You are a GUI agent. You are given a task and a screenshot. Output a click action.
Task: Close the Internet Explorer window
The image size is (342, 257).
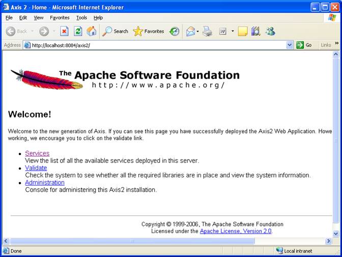click(335, 8)
